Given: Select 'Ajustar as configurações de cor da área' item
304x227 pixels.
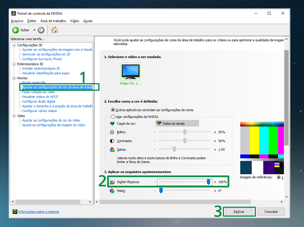Looking at the screenshot, I should 57,87.
